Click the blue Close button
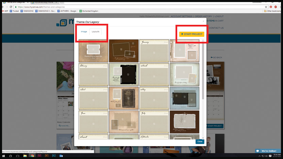Image resolution: width=283 pixels, height=159 pixels. coord(200,142)
